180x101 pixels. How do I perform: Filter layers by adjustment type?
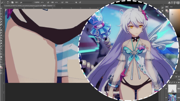179,77
